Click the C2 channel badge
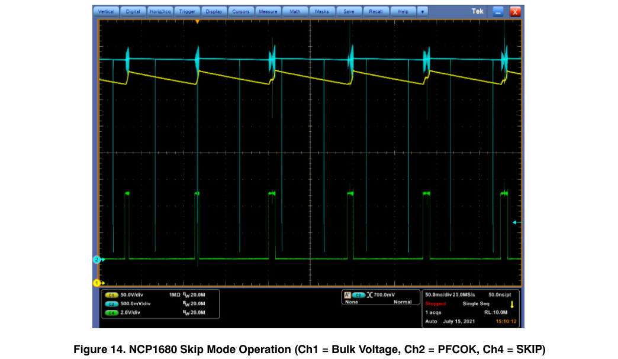The image size is (618, 359). click(x=111, y=304)
